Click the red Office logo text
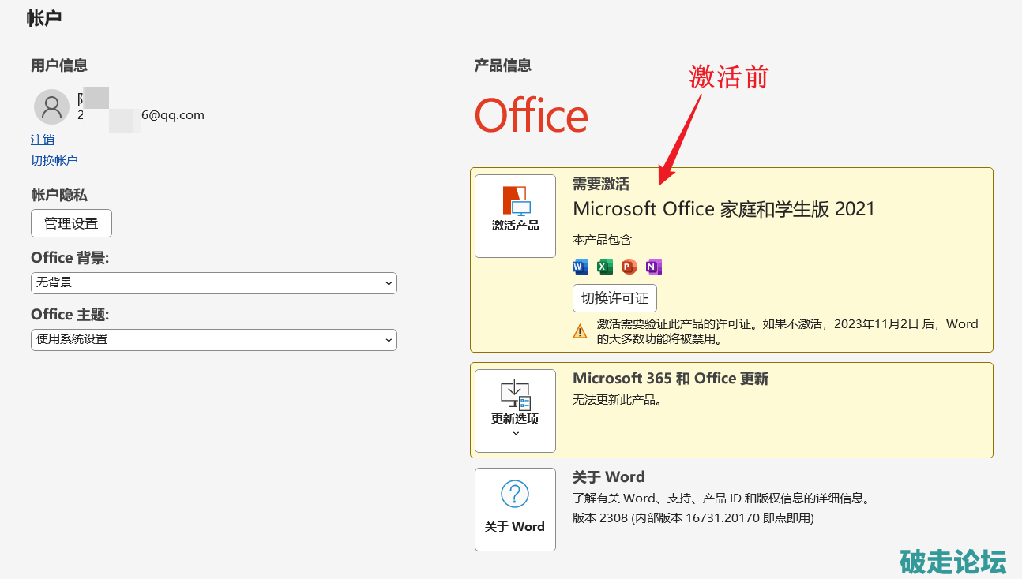The image size is (1022, 579). click(531, 116)
